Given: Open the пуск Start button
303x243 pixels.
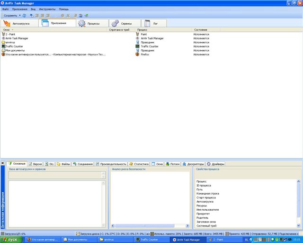Looking at the screenshot, I should point(11,240).
